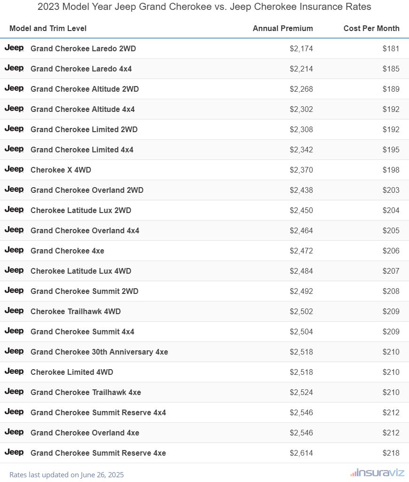Click Jeep logo beside Grand Cherokee Limited 4x4
The image size is (409, 482).
14,149
